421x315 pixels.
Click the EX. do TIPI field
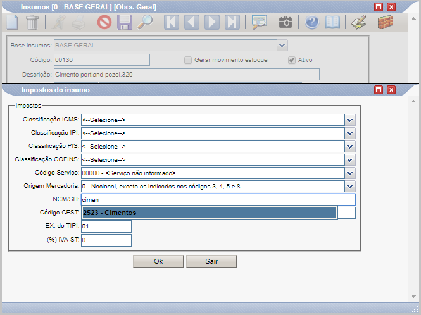pyautogui.click(x=106, y=226)
